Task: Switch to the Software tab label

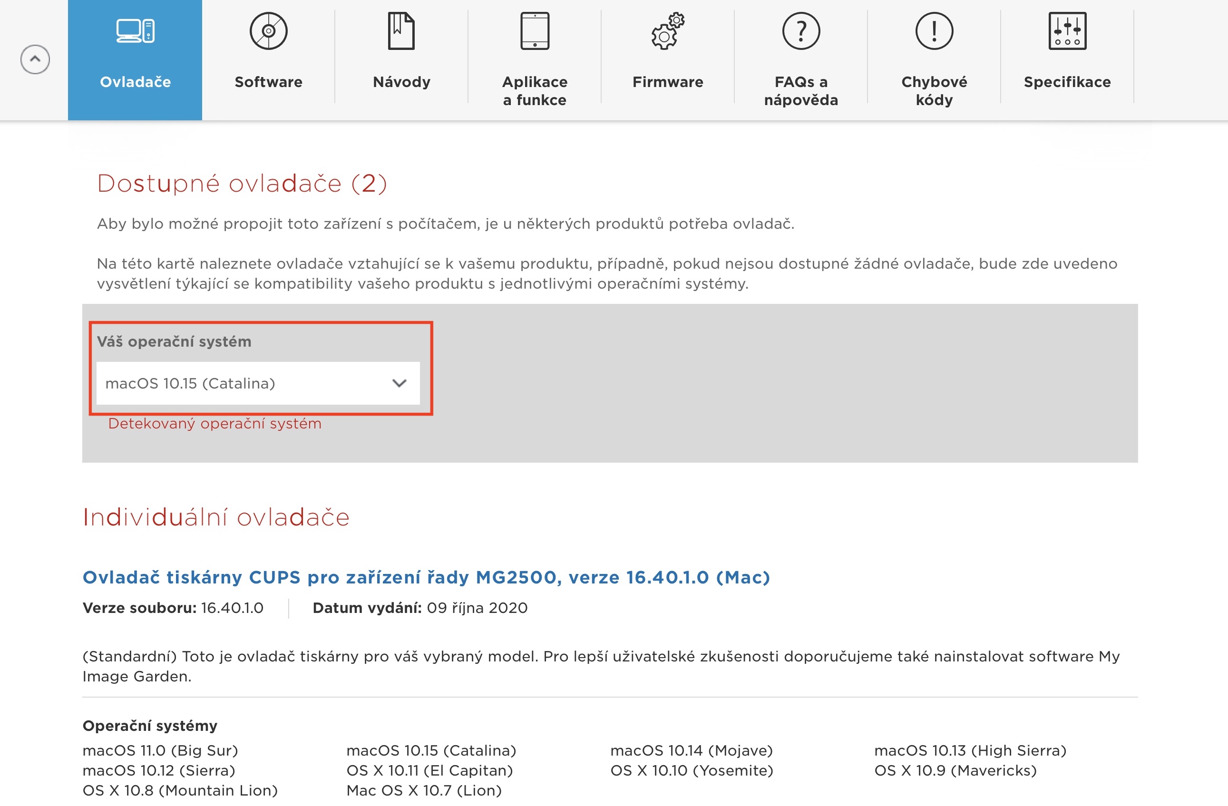Action: pos(268,81)
